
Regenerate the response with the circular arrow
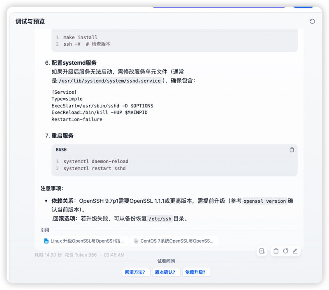coord(285,251)
